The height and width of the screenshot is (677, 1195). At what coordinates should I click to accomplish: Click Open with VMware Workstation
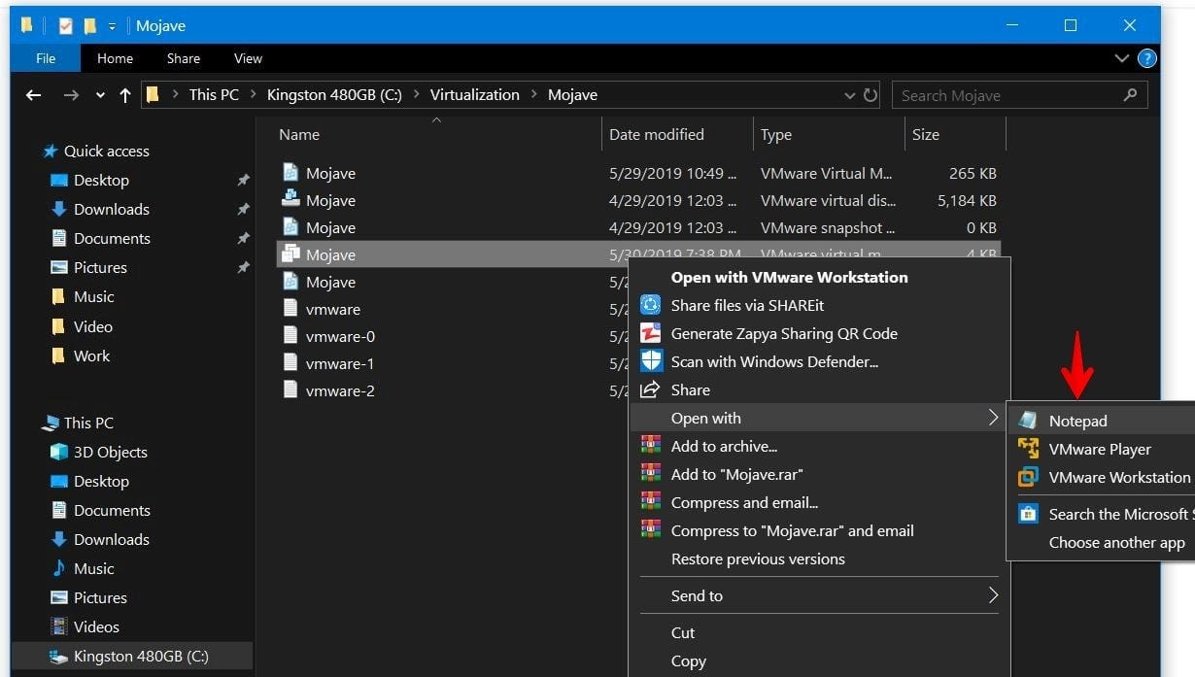click(789, 277)
